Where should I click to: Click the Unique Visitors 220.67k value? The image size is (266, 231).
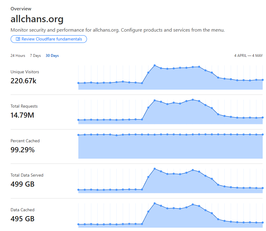pyautogui.click(x=23, y=81)
